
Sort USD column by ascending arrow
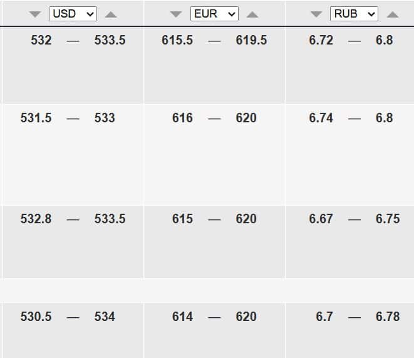coord(111,14)
